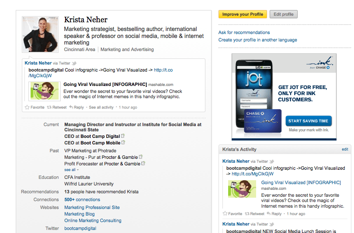Open the http://t.co link in main post

[x=163, y=70]
